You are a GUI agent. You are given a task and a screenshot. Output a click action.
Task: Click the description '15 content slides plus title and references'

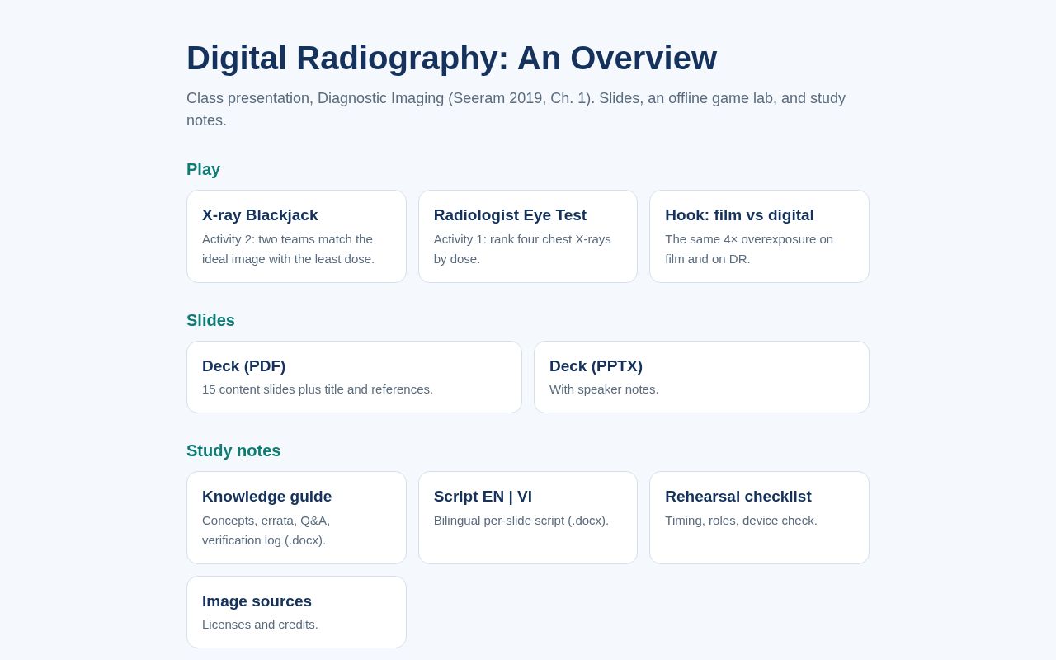coord(318,389)
